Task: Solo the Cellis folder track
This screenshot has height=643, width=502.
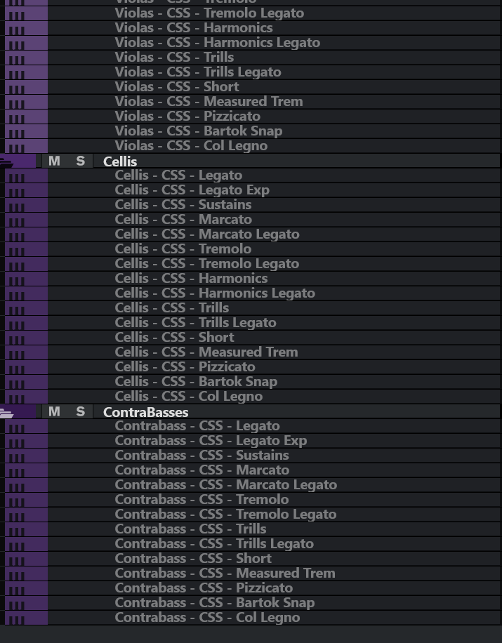Action: tap(80, 161)
